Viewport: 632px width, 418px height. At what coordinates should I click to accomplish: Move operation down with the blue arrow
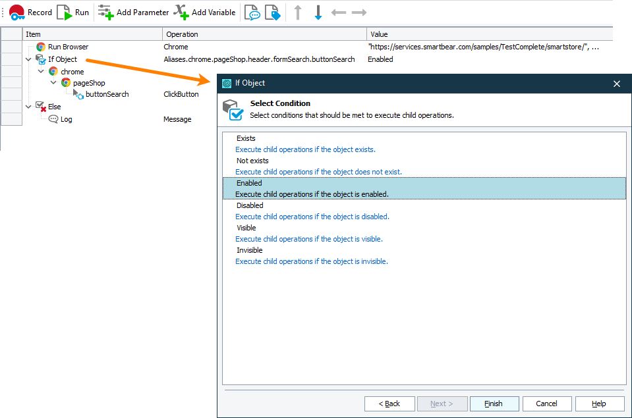click(x=318, y=13)
